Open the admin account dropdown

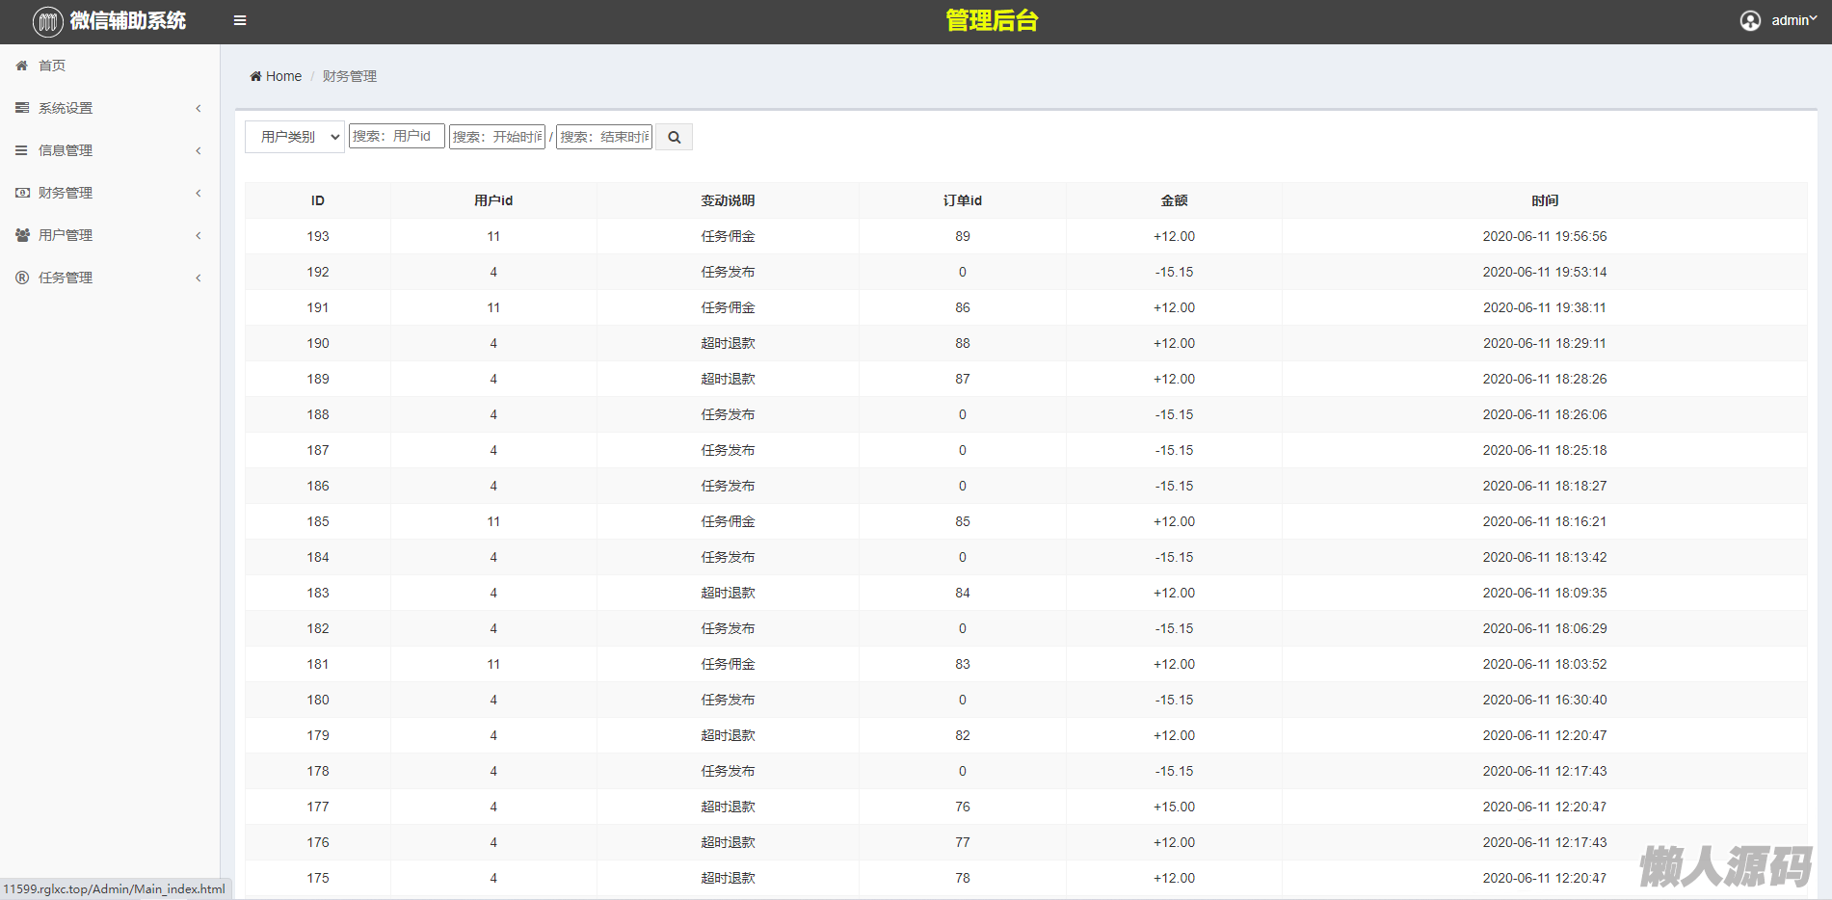[x=1792, y=20]
